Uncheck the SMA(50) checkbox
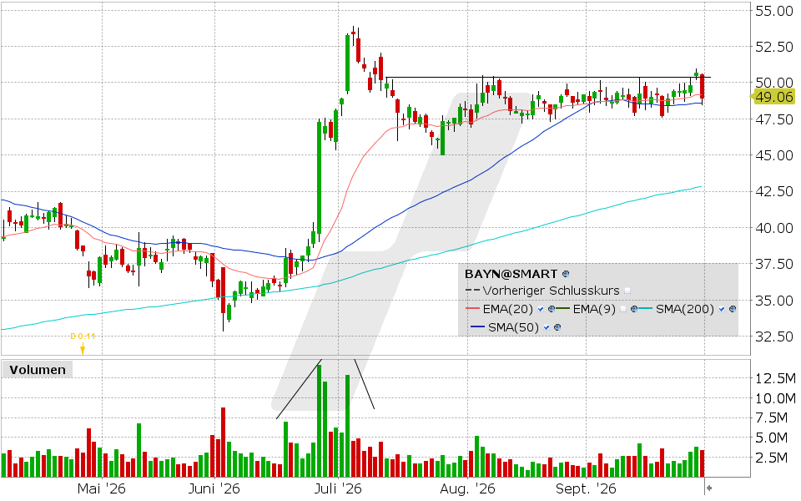This screenshot has width=801, height=501. point(547,327)
